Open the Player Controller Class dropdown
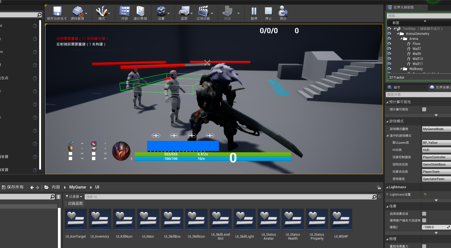Viewport: 451px width, 248px height. 436,157
